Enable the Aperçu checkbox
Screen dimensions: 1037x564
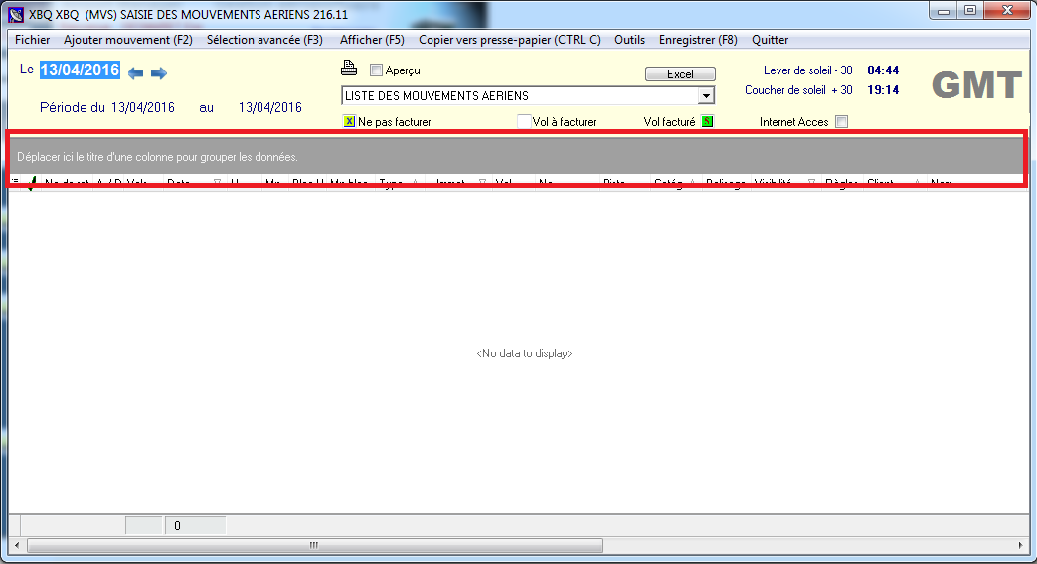[376, 70]
